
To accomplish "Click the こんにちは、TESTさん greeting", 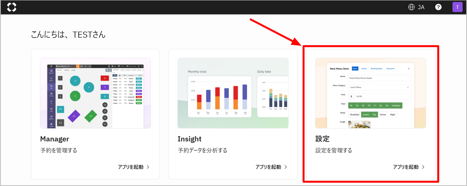I will click(68, 34).
